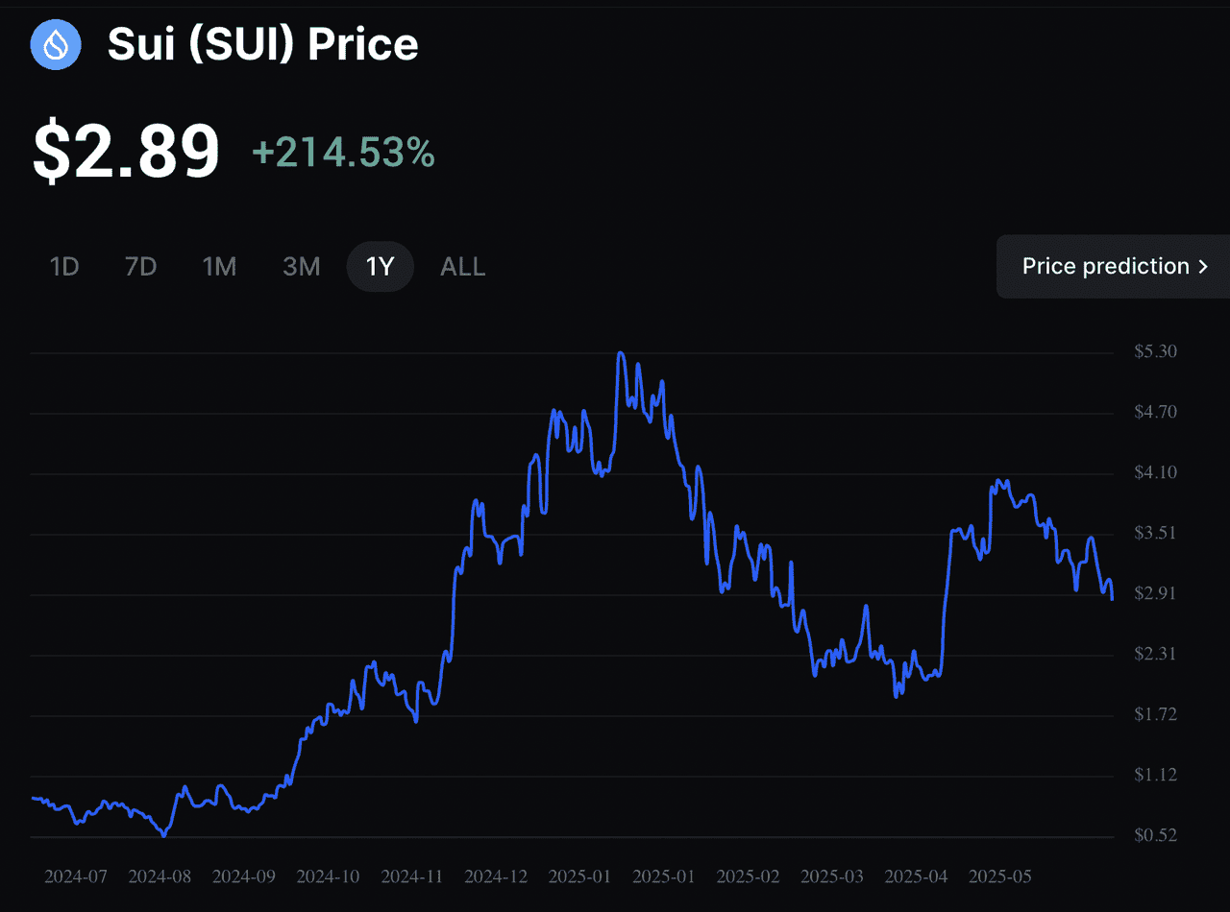Click the 2025-05 date axis label

1000,876
